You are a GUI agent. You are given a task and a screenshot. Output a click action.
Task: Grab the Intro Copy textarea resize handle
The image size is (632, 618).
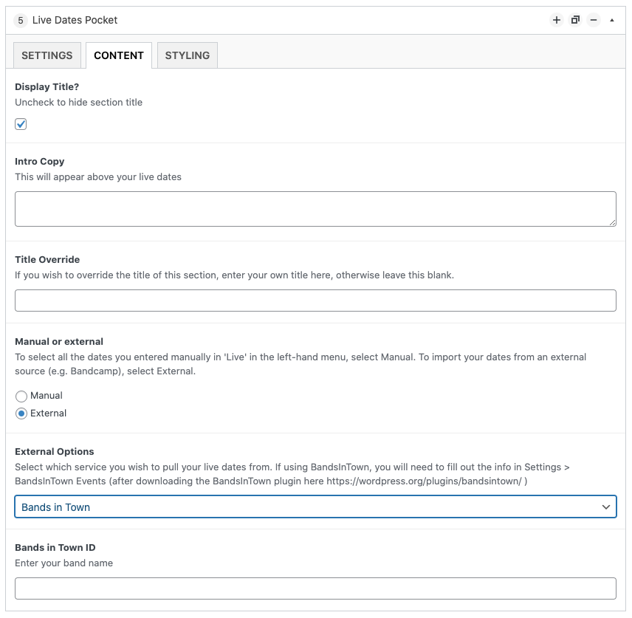[613, 222]
